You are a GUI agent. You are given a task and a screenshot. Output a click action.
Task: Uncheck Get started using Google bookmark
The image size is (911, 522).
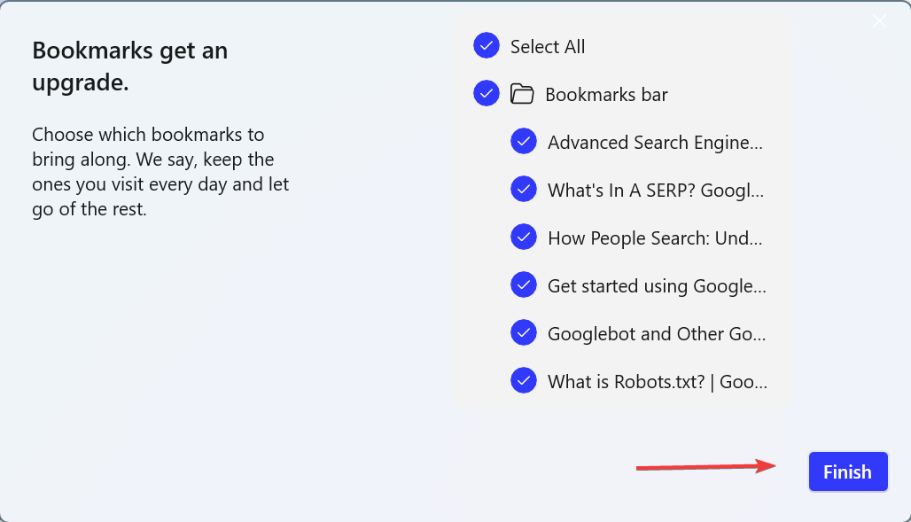coord(524,285)
